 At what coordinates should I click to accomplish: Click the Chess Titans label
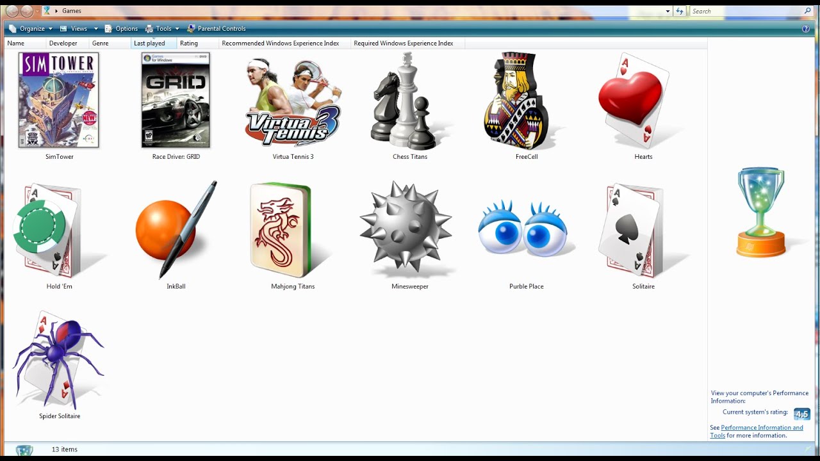coord(410,157)
